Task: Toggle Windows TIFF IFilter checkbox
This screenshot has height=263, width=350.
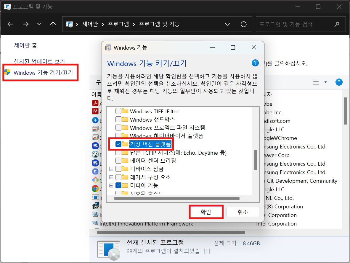Action: pos(118,111)
